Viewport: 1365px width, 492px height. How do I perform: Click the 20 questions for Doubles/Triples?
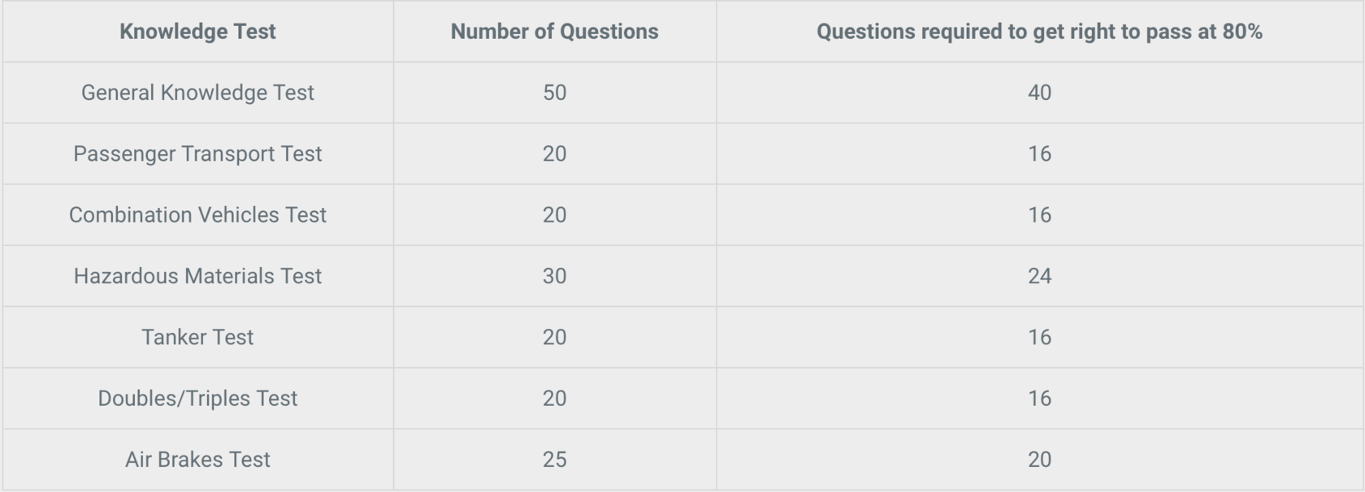coord(555,398)
